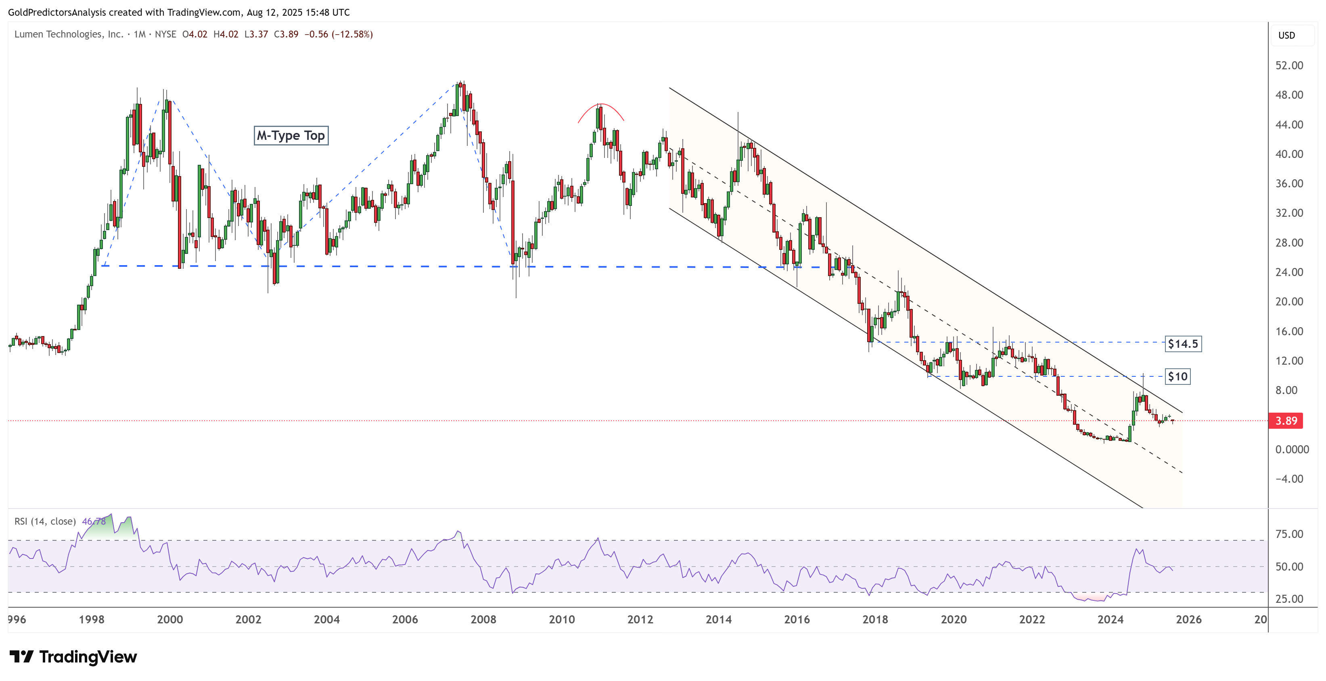Click the closing price value C3.89
The image size is (1326, 681).
coord(286,34)
